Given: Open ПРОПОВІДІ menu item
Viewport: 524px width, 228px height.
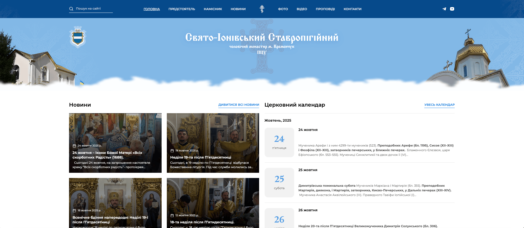Looking at the screenshot, I should pos(325,9).
